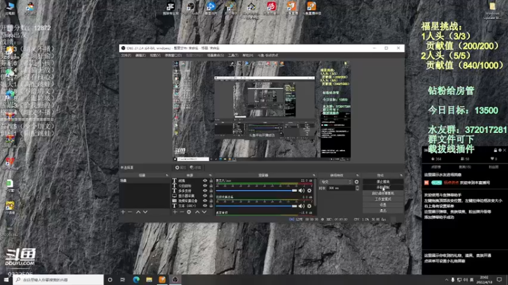This screenshot has width=508, height=285.
Task: Open the 视频采集设备 mixer settings gear
Action: click(309, 206)
